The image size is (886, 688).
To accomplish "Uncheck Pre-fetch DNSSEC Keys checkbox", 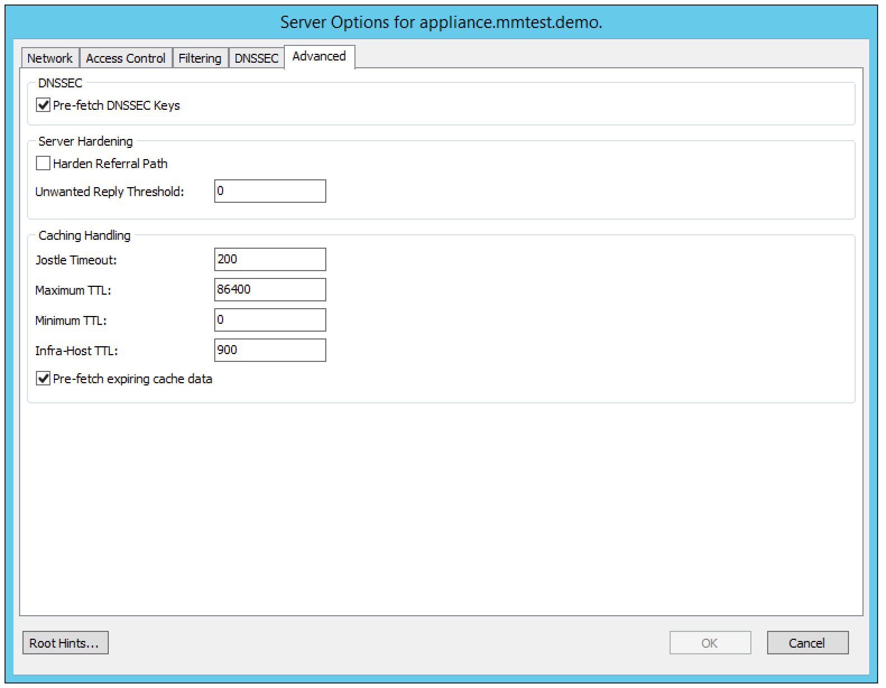I will (43, 105).
